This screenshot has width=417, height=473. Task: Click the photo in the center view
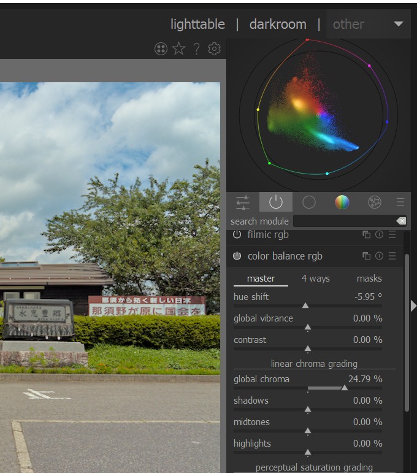point(110,277)
